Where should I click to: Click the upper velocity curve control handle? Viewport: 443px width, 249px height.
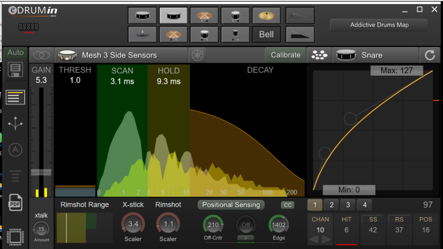click(x=350, y=119)
